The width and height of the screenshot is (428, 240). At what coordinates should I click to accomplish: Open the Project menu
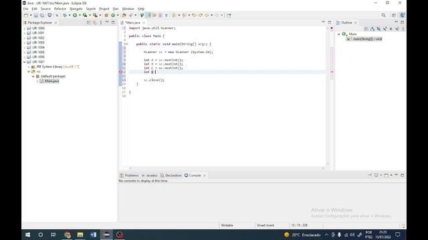(x=104, y=9)
